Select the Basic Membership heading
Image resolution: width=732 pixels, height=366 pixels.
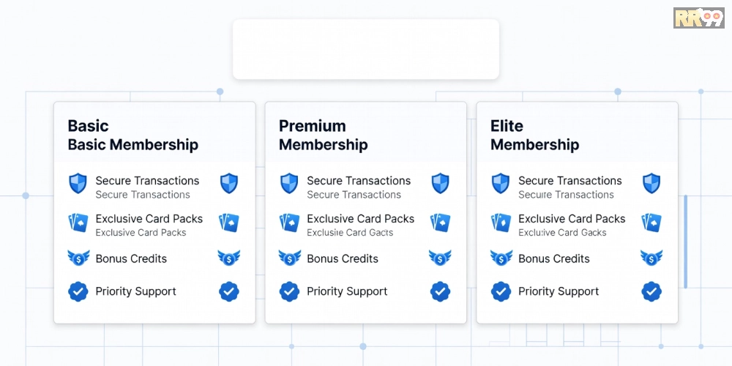click(x=132, y=135)
